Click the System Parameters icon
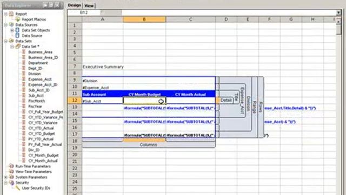346x195 pixels. tap(11, 177)
